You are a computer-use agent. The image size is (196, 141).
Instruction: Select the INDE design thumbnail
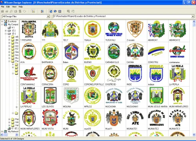(x=135, y=74)
